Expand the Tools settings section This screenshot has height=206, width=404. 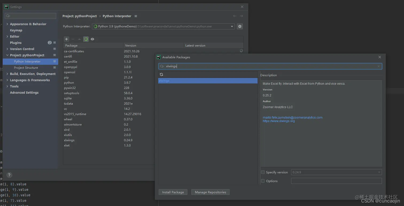point(7,86)
